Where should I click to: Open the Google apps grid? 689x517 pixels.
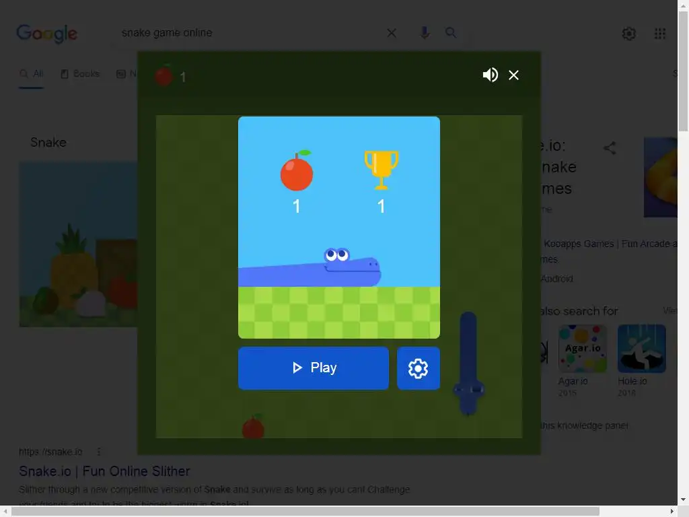click(x=660, y=34)
